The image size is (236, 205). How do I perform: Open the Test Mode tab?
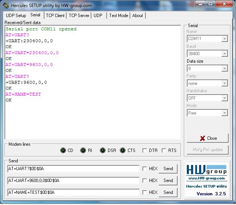point(119,16)
